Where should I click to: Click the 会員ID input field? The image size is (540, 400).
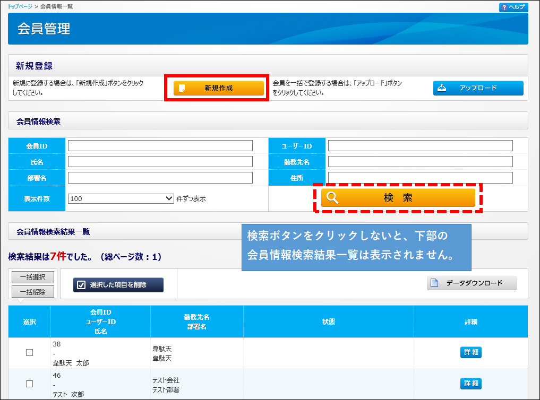point(160,146)
